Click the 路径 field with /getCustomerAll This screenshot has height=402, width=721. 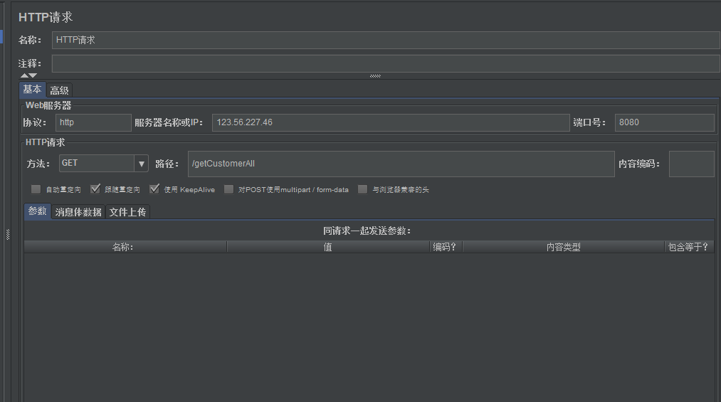[x=401, y=164]
